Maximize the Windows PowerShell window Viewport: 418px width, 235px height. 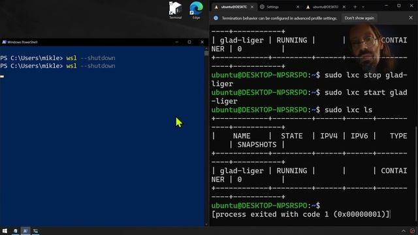[189, 42]
